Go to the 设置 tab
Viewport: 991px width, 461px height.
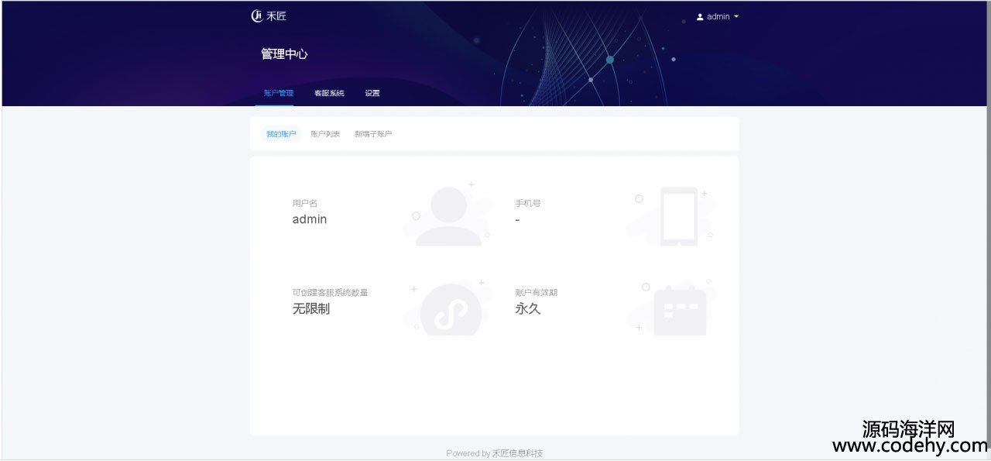372,93
